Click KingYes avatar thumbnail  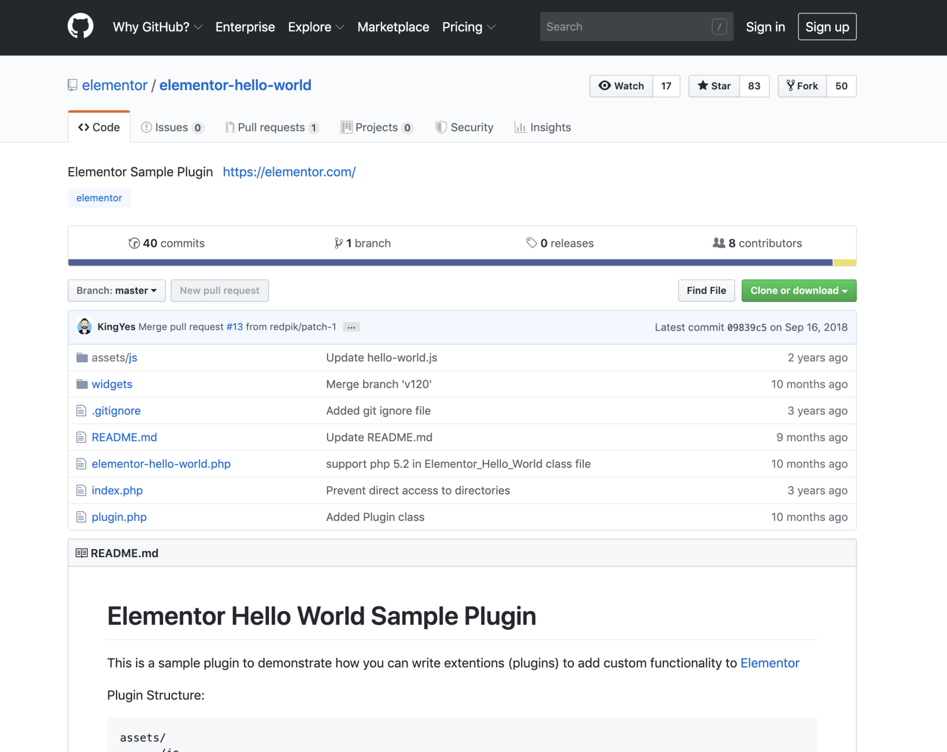[x=85, y=327]
